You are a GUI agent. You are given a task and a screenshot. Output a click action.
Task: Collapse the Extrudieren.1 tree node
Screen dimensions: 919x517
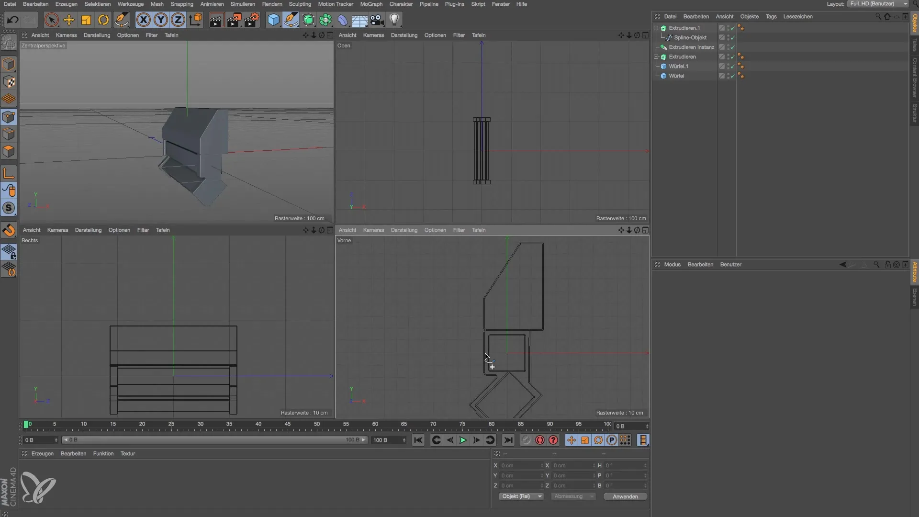(656, 28)
